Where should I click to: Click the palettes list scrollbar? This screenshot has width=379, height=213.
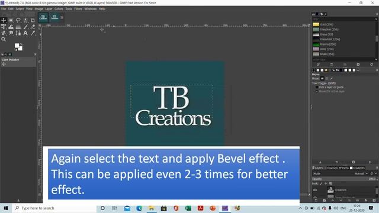point(377,38)
